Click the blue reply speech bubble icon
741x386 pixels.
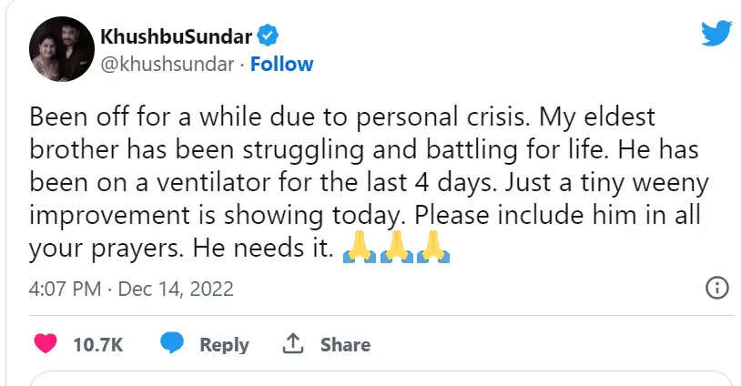pyautogui.click(x=172, y=343)
